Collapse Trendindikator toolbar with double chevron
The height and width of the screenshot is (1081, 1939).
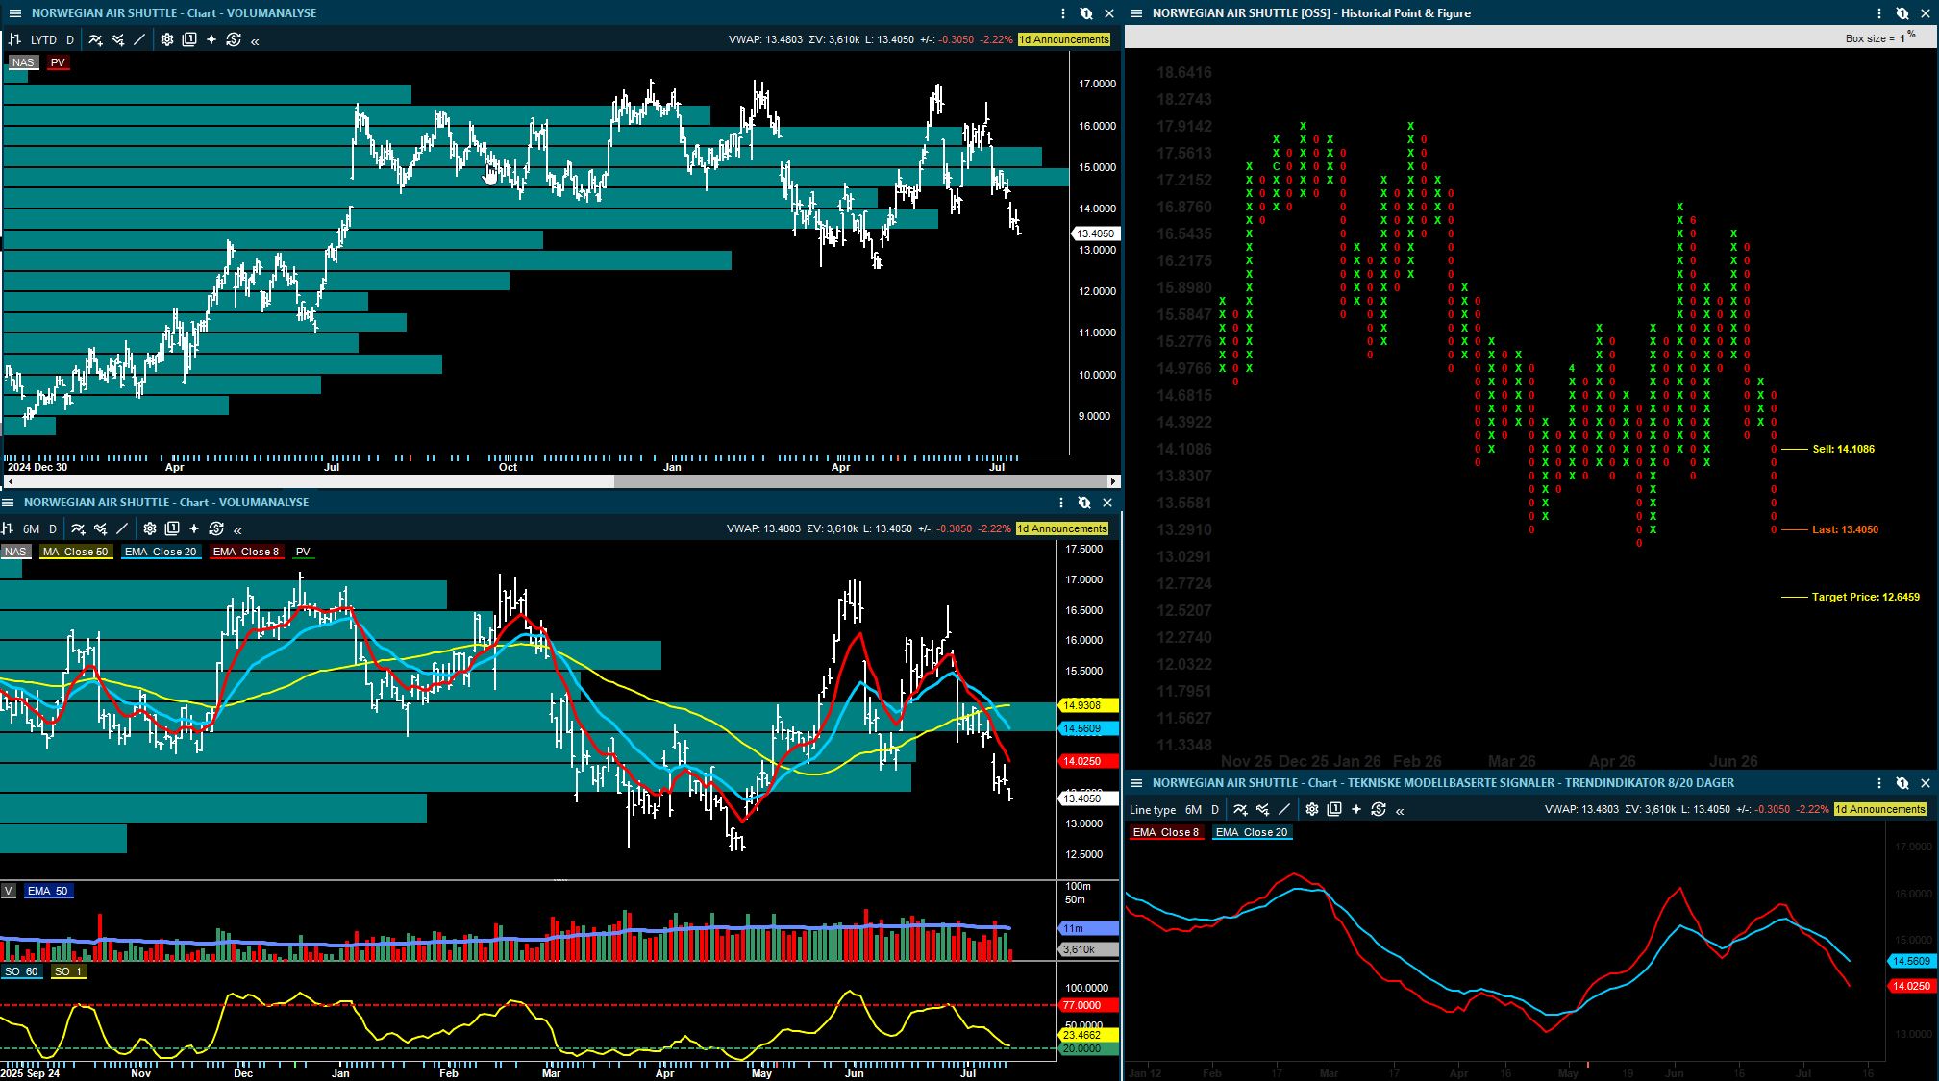click(x=1400, y=811)
